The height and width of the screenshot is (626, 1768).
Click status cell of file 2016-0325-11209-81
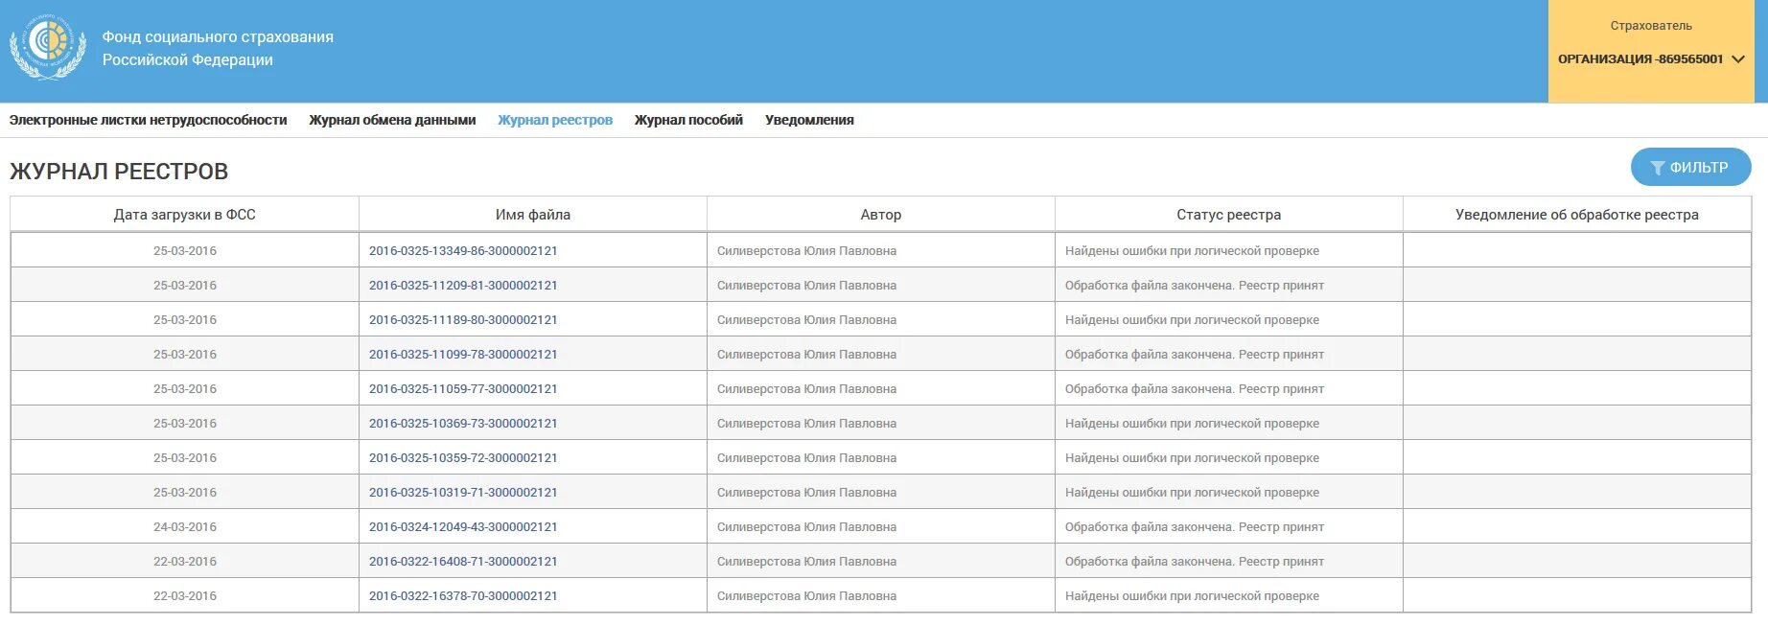coord(1229,286)
